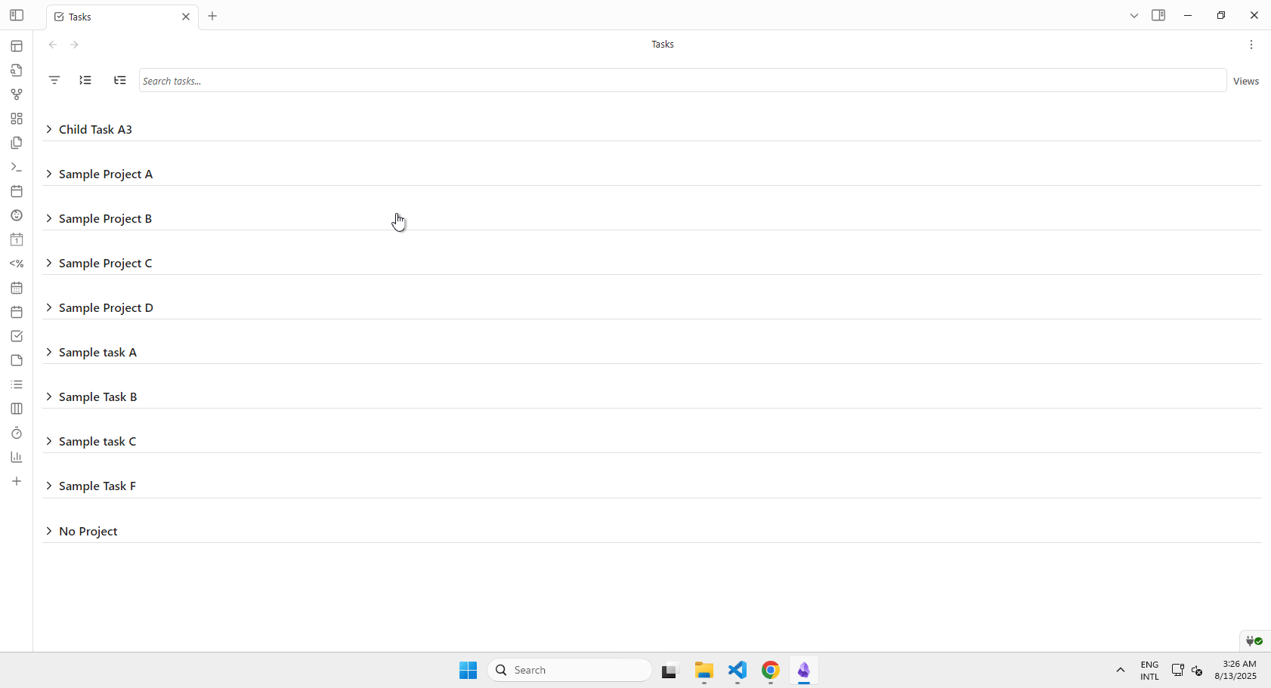This screenshot has width=1271, height=688.
Task: Expand the Sample Project A group
Action: coord(49,174)
